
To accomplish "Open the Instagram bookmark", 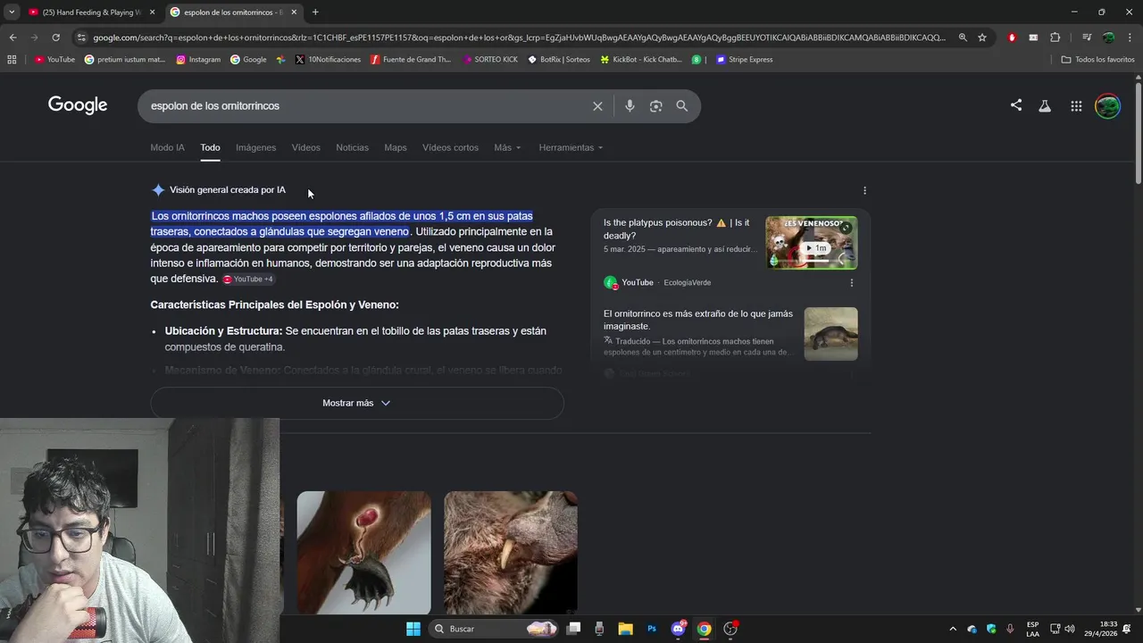I will (198, 59).
